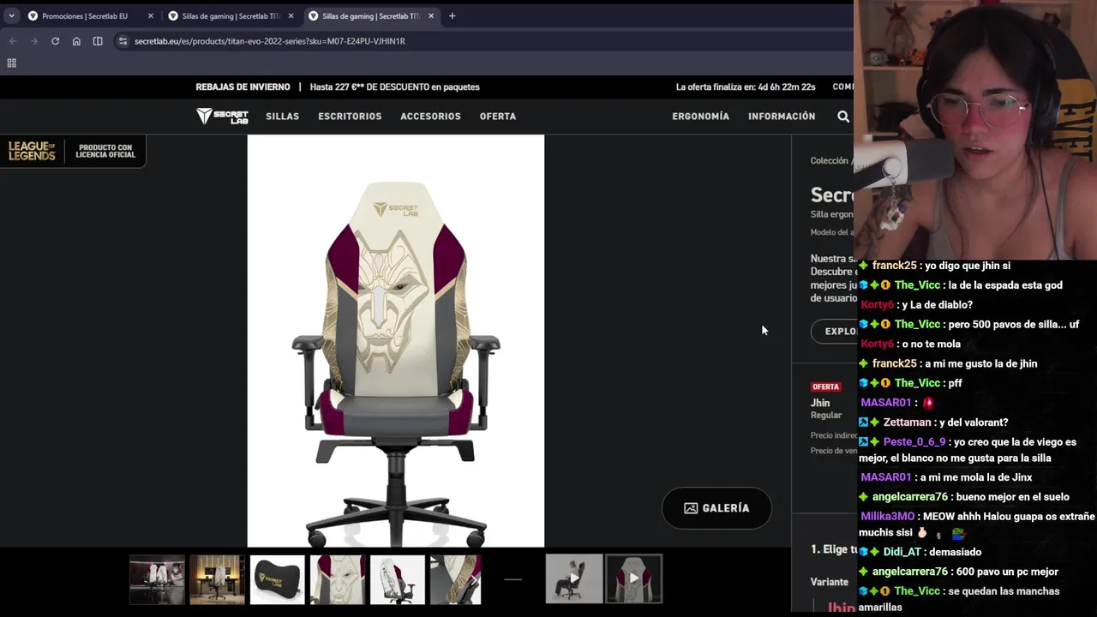Click username Zettaman in chat
The image size is (1097, 617).
[x=907, y=422]
